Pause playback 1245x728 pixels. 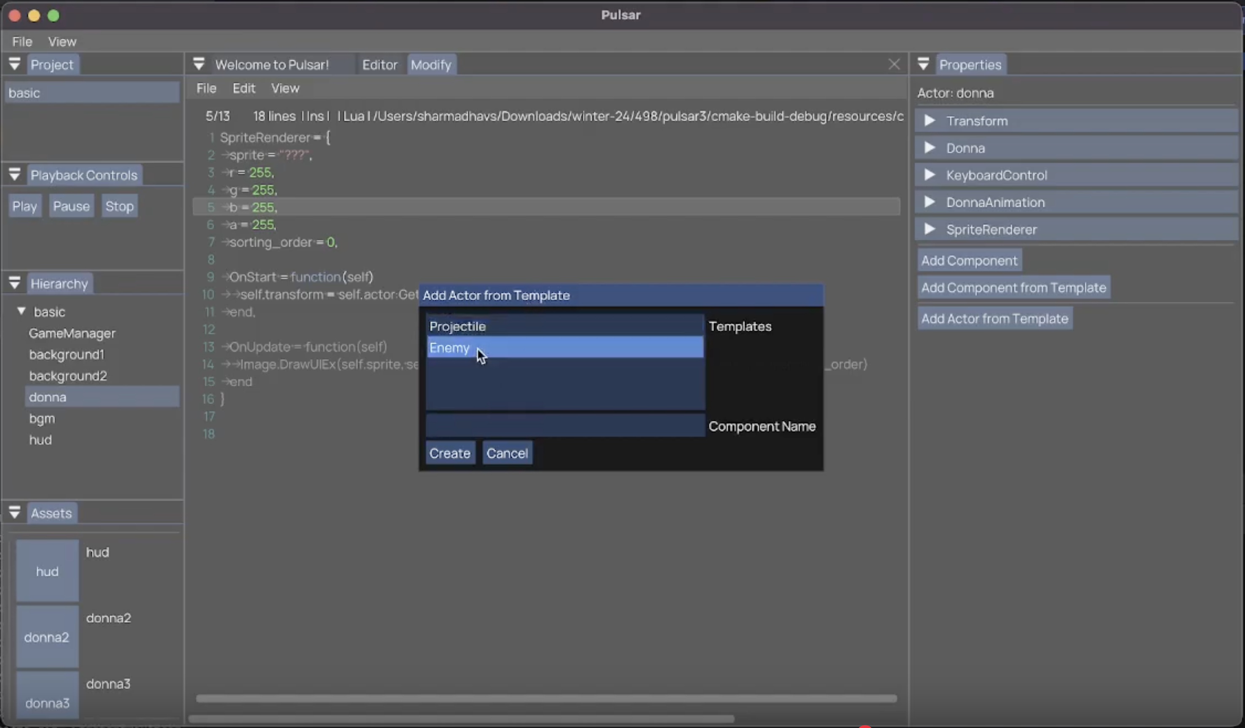[x=71, y=205]
